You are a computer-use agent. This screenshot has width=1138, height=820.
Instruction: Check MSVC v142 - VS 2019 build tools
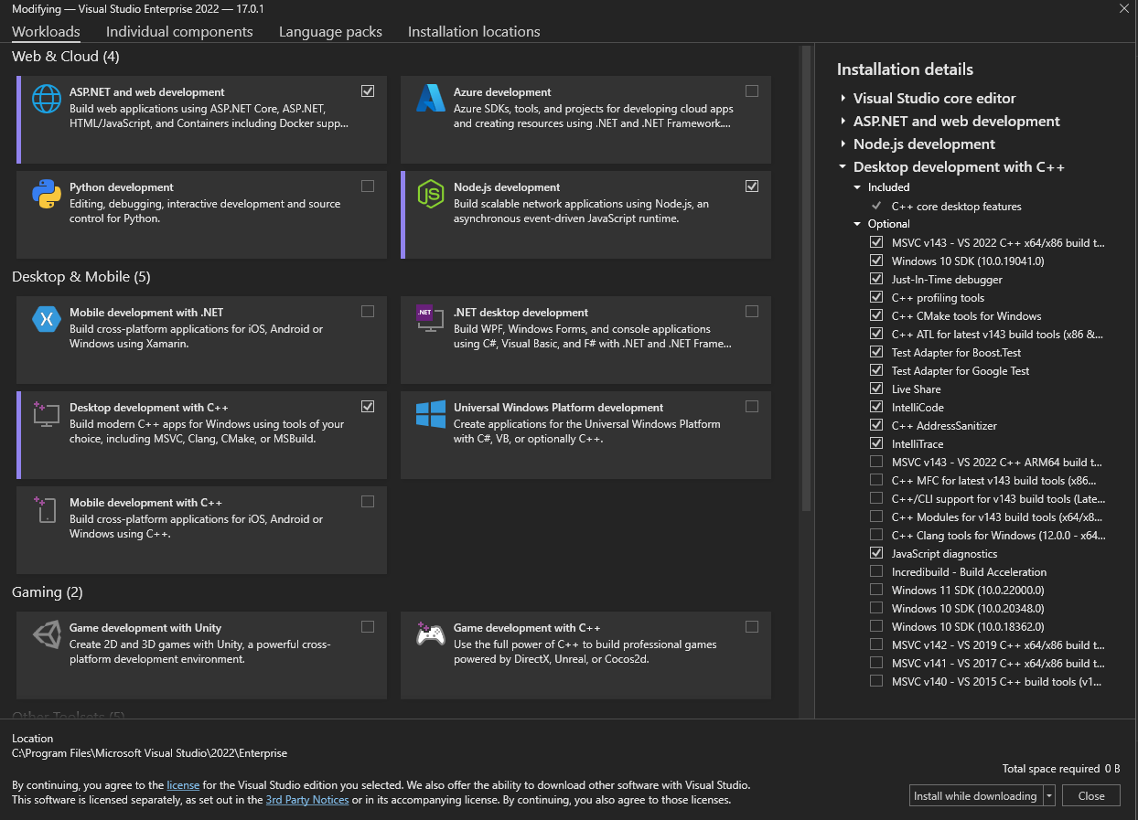876,644
